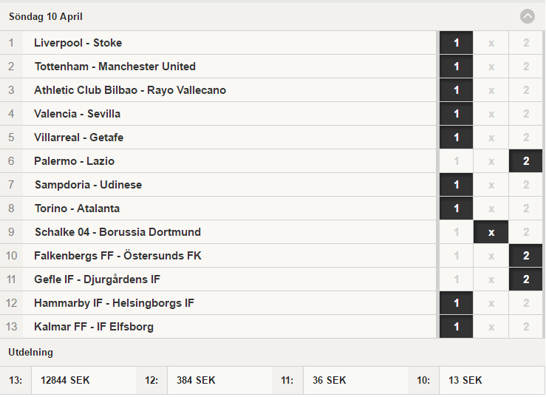
Task: Click the Tottenham - Manchester United match row
Action: [218, 67]
